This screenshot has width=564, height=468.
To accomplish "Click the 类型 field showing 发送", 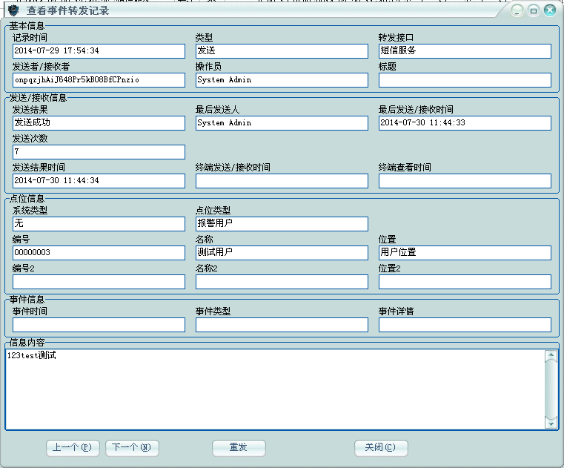I will tap(282, 51).
